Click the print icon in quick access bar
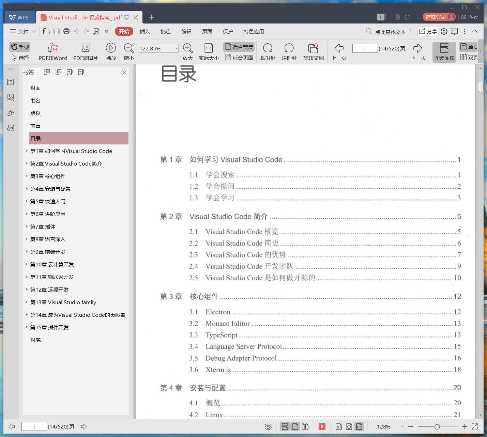The image size is (487, 437). pos(66,31)
